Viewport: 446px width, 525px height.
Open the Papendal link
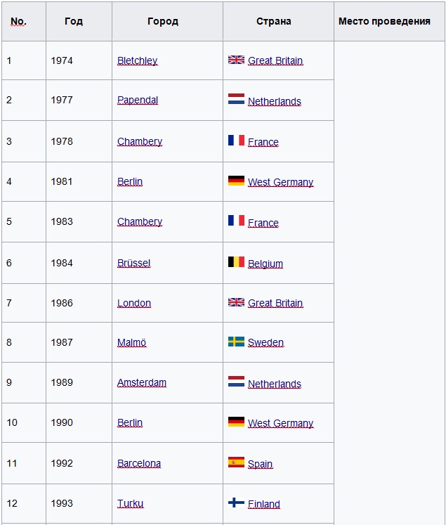click(x=138, y=100)
